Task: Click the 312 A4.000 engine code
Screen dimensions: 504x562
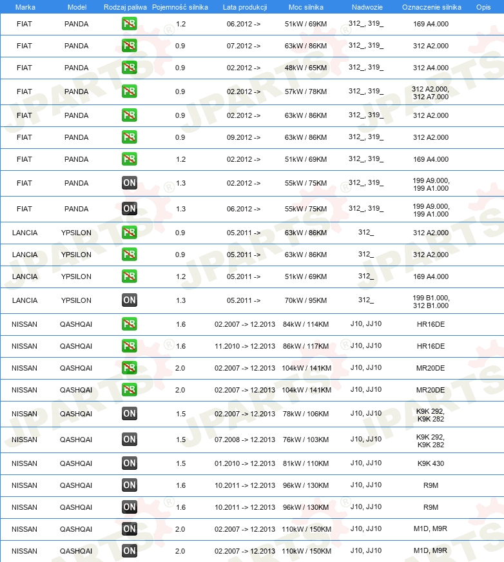Action: click(431, 68)
